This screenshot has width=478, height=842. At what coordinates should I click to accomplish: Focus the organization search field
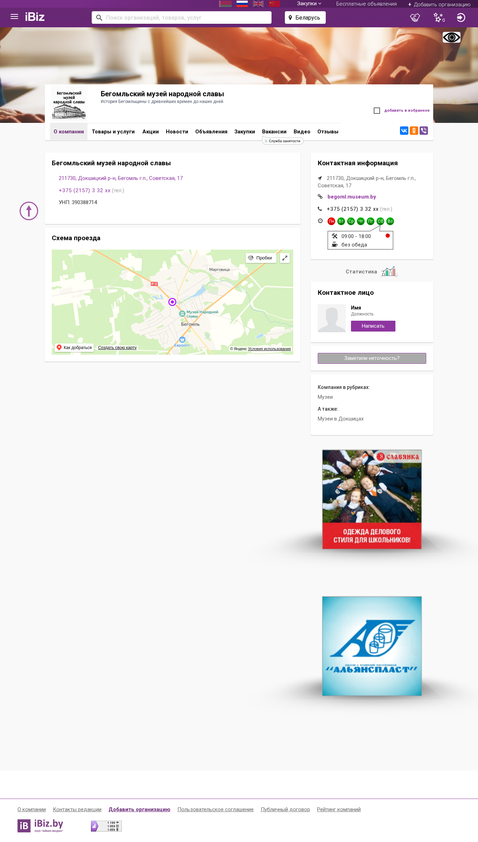click(182, 18)
